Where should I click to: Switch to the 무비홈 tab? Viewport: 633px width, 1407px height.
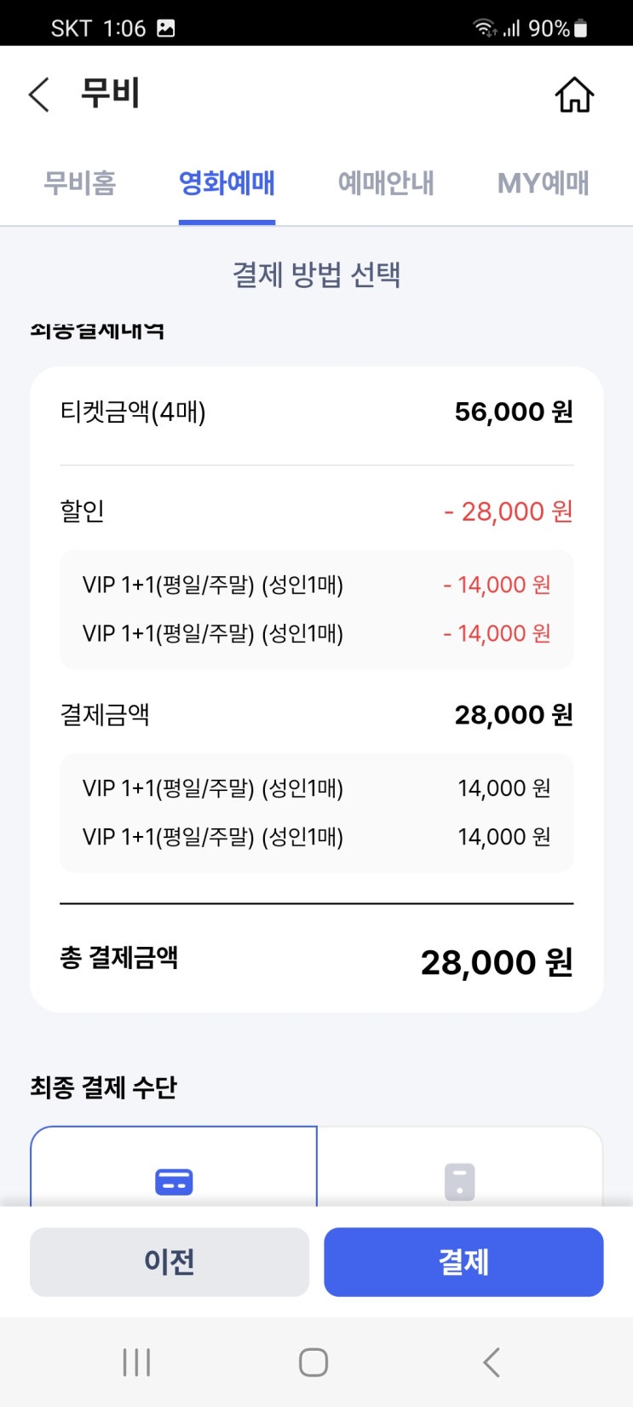tap(80, 183)
